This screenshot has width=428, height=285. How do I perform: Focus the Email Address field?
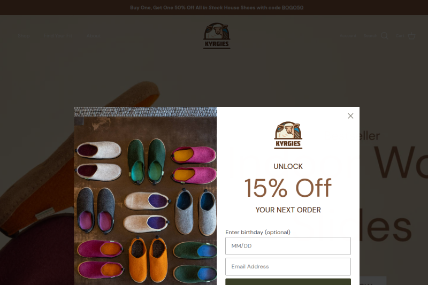pyautogui.click(x=288, y=267)
